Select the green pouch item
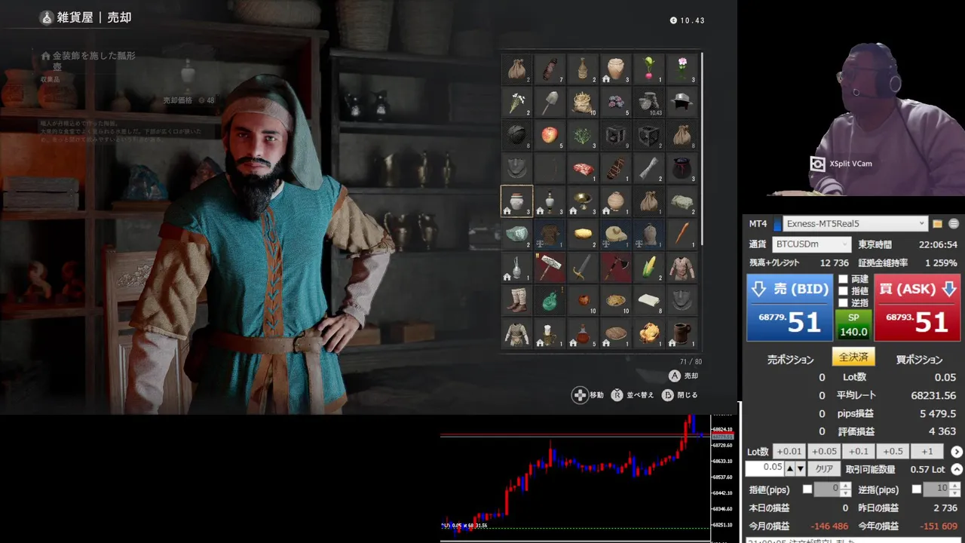Image resolution: width=965 pixels, height=543 pixels. 550,301
